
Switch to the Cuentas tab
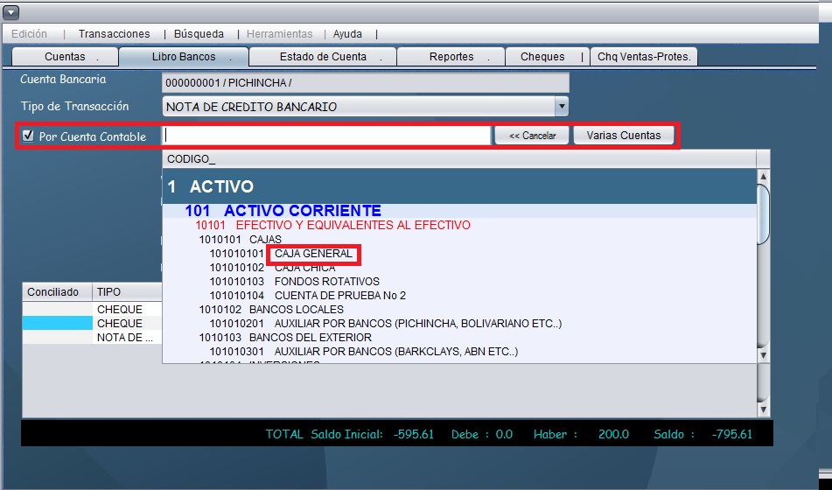click(x=65, y=57)
